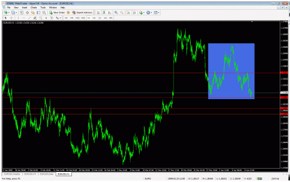Expand the Templates dropdown arrow
The image size is (290, 182).
coord(159,13)
